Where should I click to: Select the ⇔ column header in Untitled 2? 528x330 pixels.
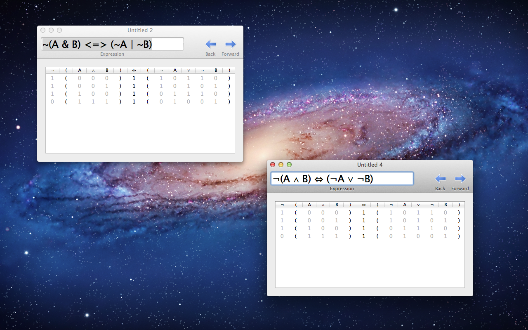pyautogui.click(x=134, y=70)
